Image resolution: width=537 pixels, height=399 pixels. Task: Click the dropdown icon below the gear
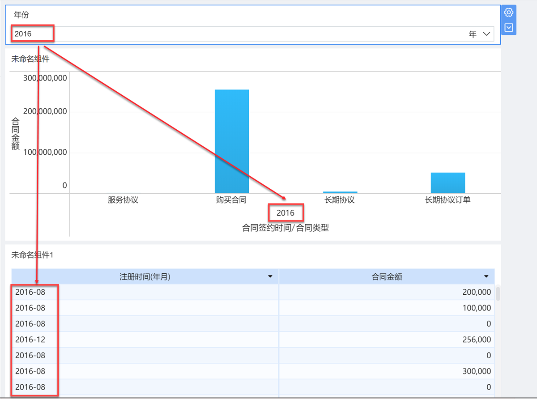pos(509,28)
